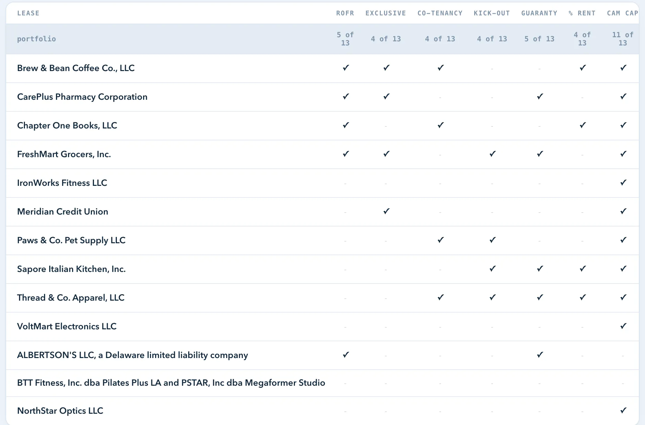Viewport: 645px width, 425px height.
Task: Click Guaranty checkmark for CarePlus Pharmacy Corporation
Action: [540, 97]
